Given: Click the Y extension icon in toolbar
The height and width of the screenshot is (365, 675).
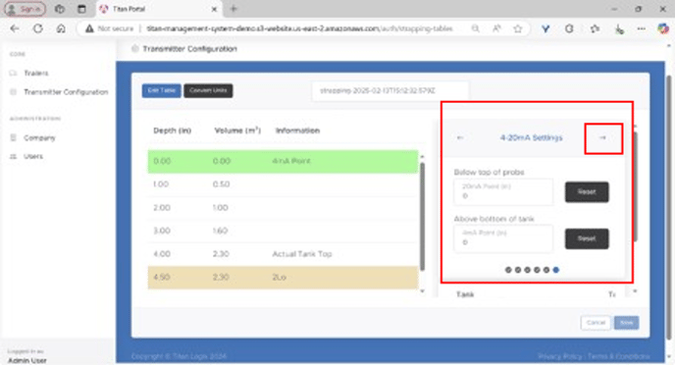Looking at the screenshot, I should point(545,28).
